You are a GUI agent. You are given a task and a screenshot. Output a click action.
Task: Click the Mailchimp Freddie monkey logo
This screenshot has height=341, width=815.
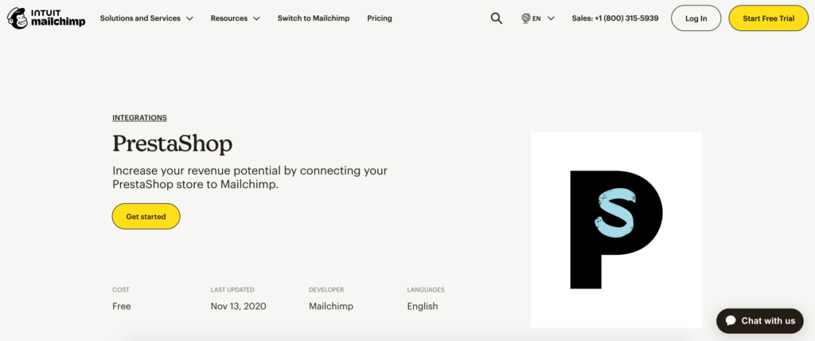pyautogui.click(x=16, y=18)
